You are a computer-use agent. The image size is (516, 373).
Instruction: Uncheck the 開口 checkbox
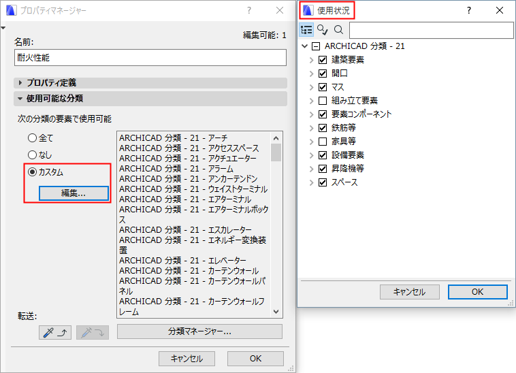(323, 74)
